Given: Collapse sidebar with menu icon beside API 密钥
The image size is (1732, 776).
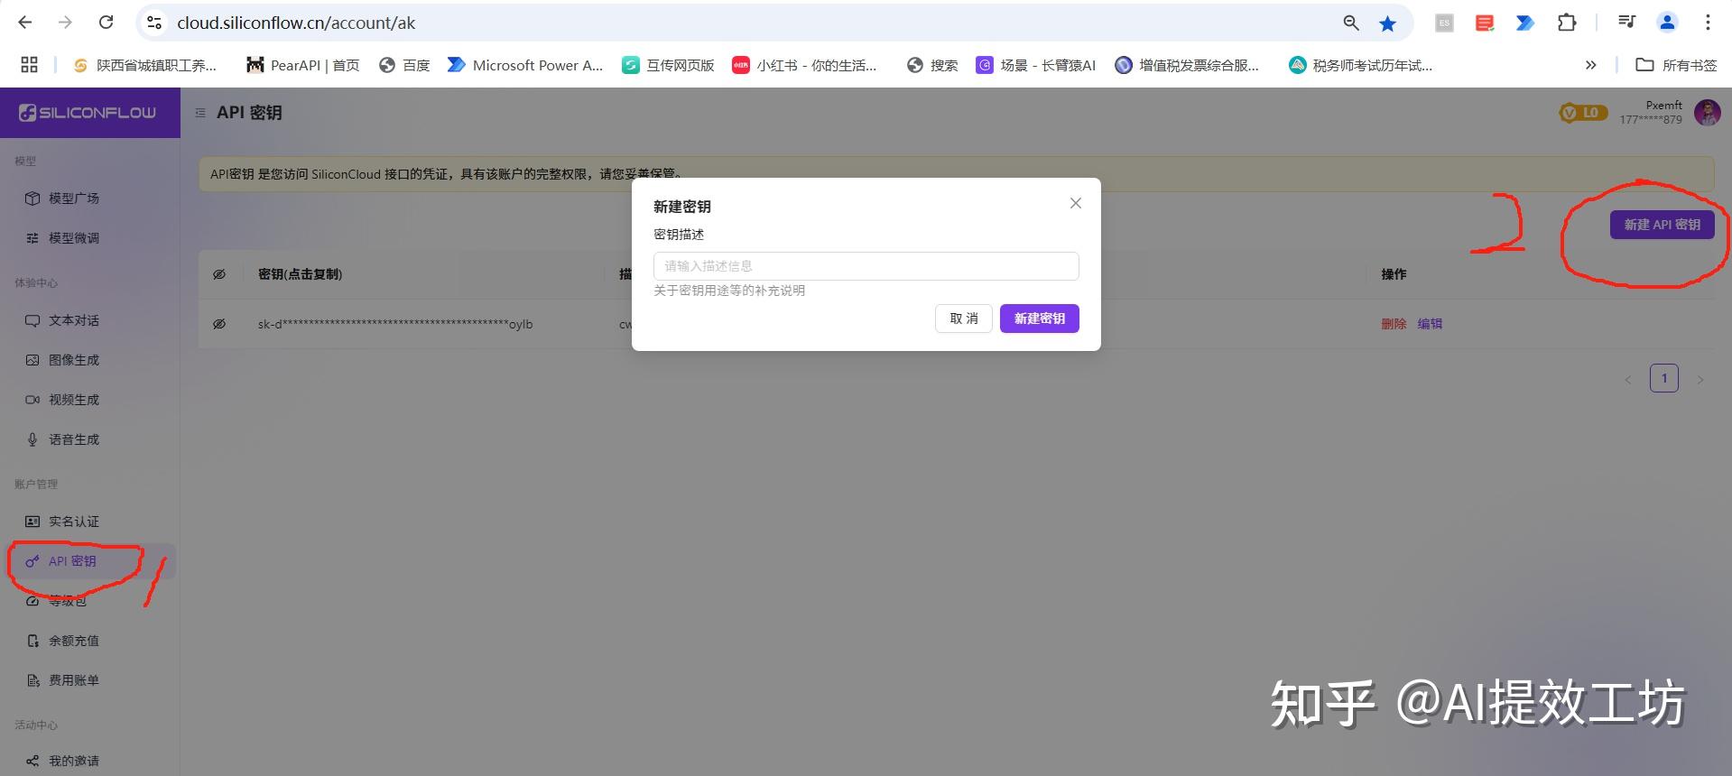Looking at the screenshot, I should point(200,113).
